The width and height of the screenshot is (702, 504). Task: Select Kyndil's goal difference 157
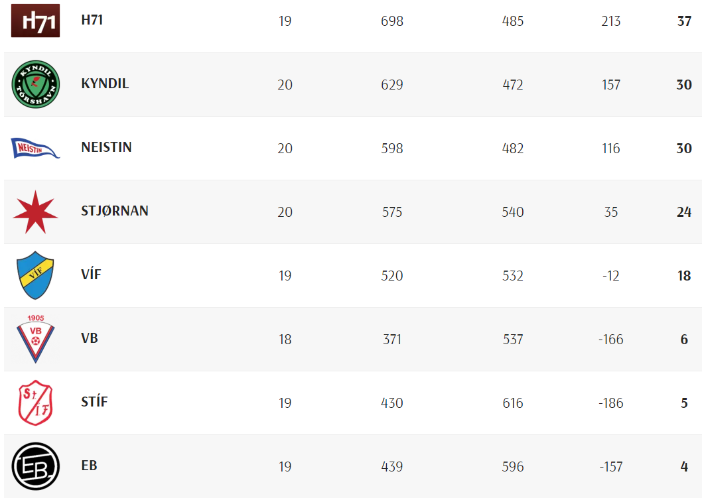pyautogui.click(x=610, y=85)
